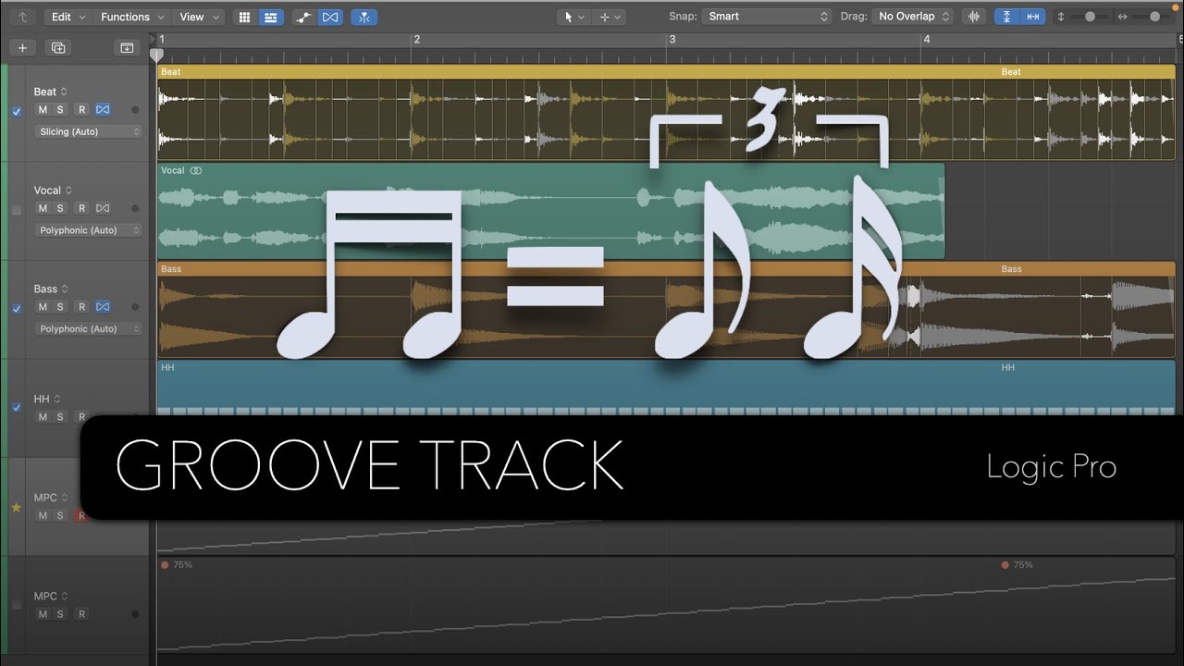Toggle flex on the Bass track
1184x666 pixels.
pos(103,306)
